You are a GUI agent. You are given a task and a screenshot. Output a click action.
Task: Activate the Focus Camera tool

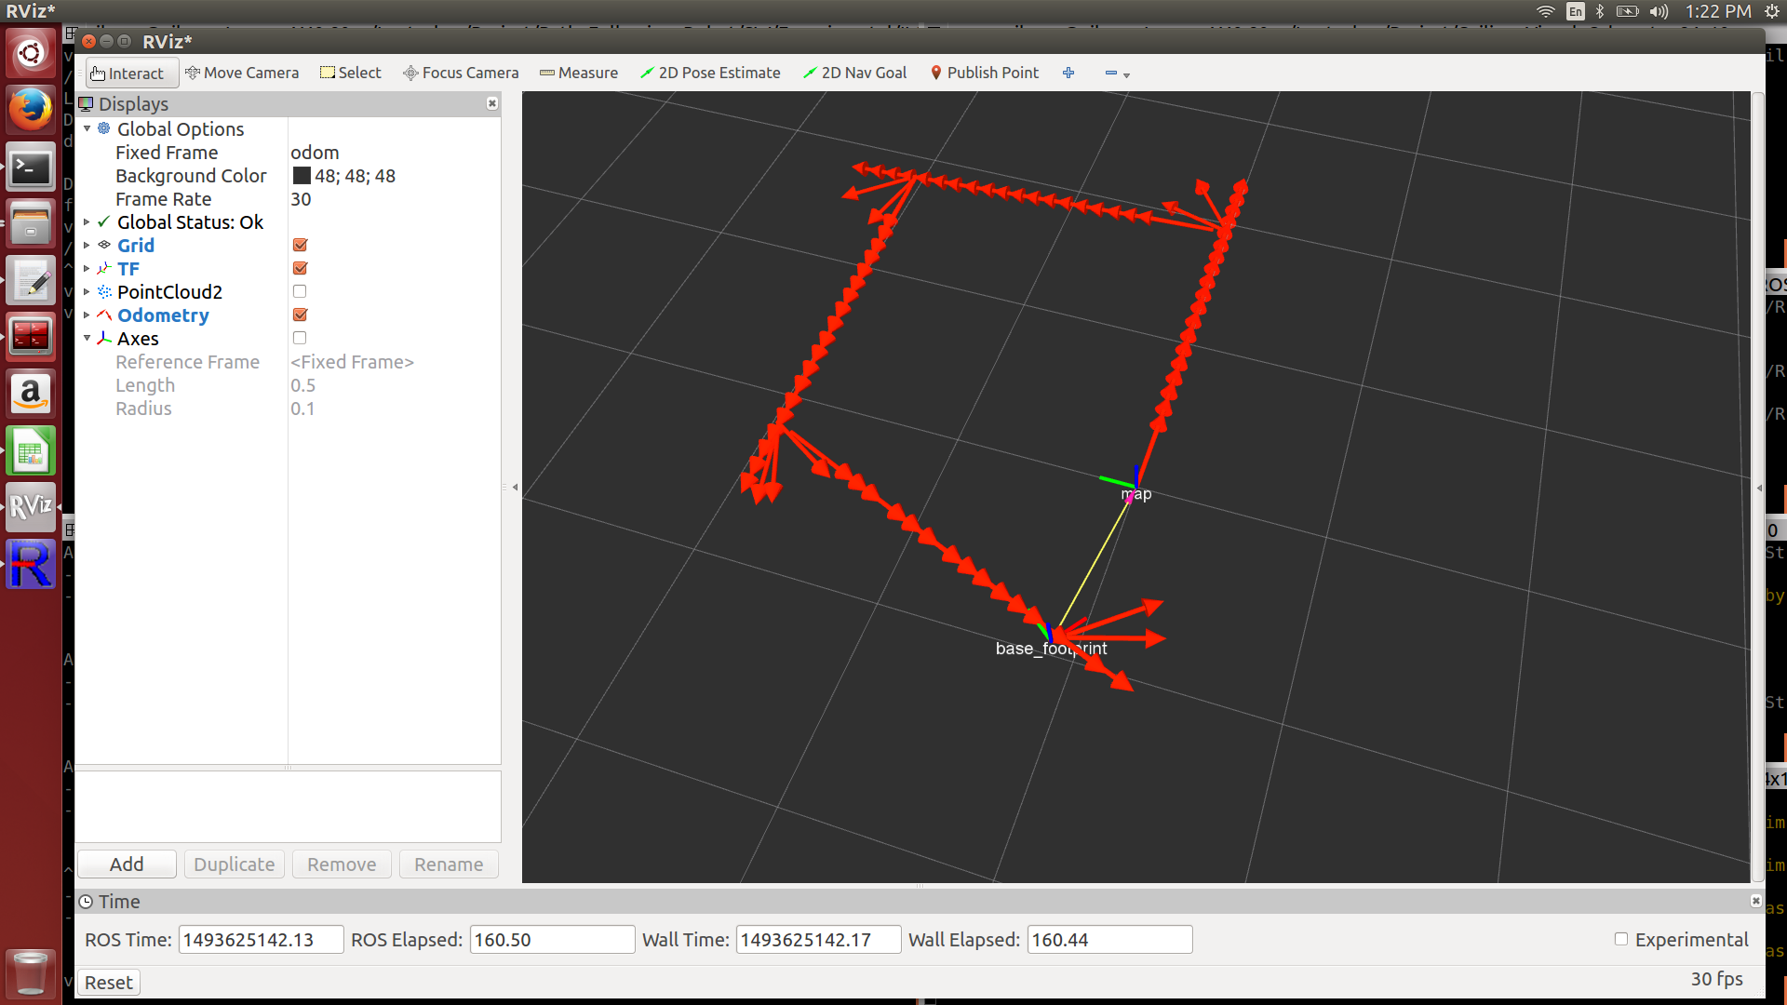pyautogui.click(x=461, y=73)
